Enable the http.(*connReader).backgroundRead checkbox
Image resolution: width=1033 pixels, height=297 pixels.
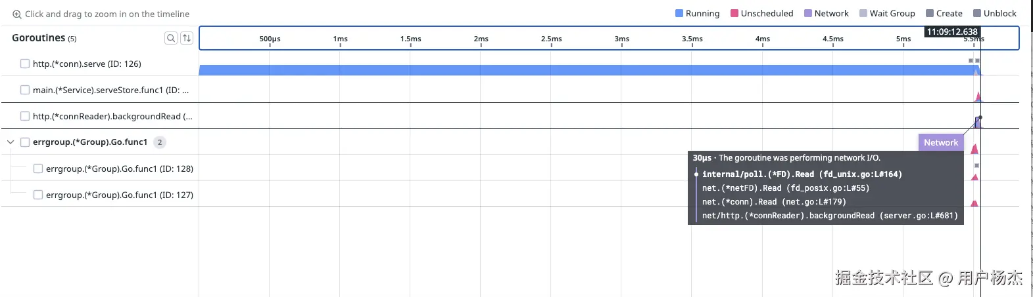click(x=25, y=116)
